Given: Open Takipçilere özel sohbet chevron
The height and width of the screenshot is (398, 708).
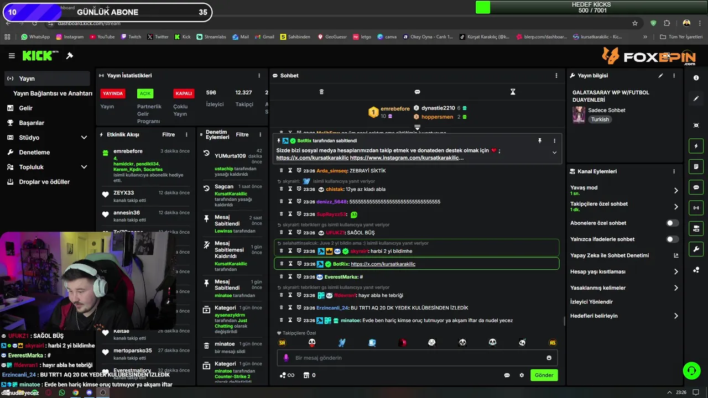Looking at the screenshot, I should (676, 207).
